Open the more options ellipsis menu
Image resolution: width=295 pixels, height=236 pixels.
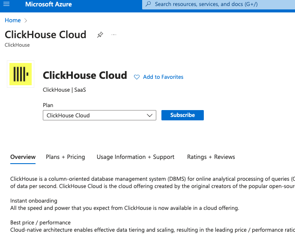(x=114, y=35)
